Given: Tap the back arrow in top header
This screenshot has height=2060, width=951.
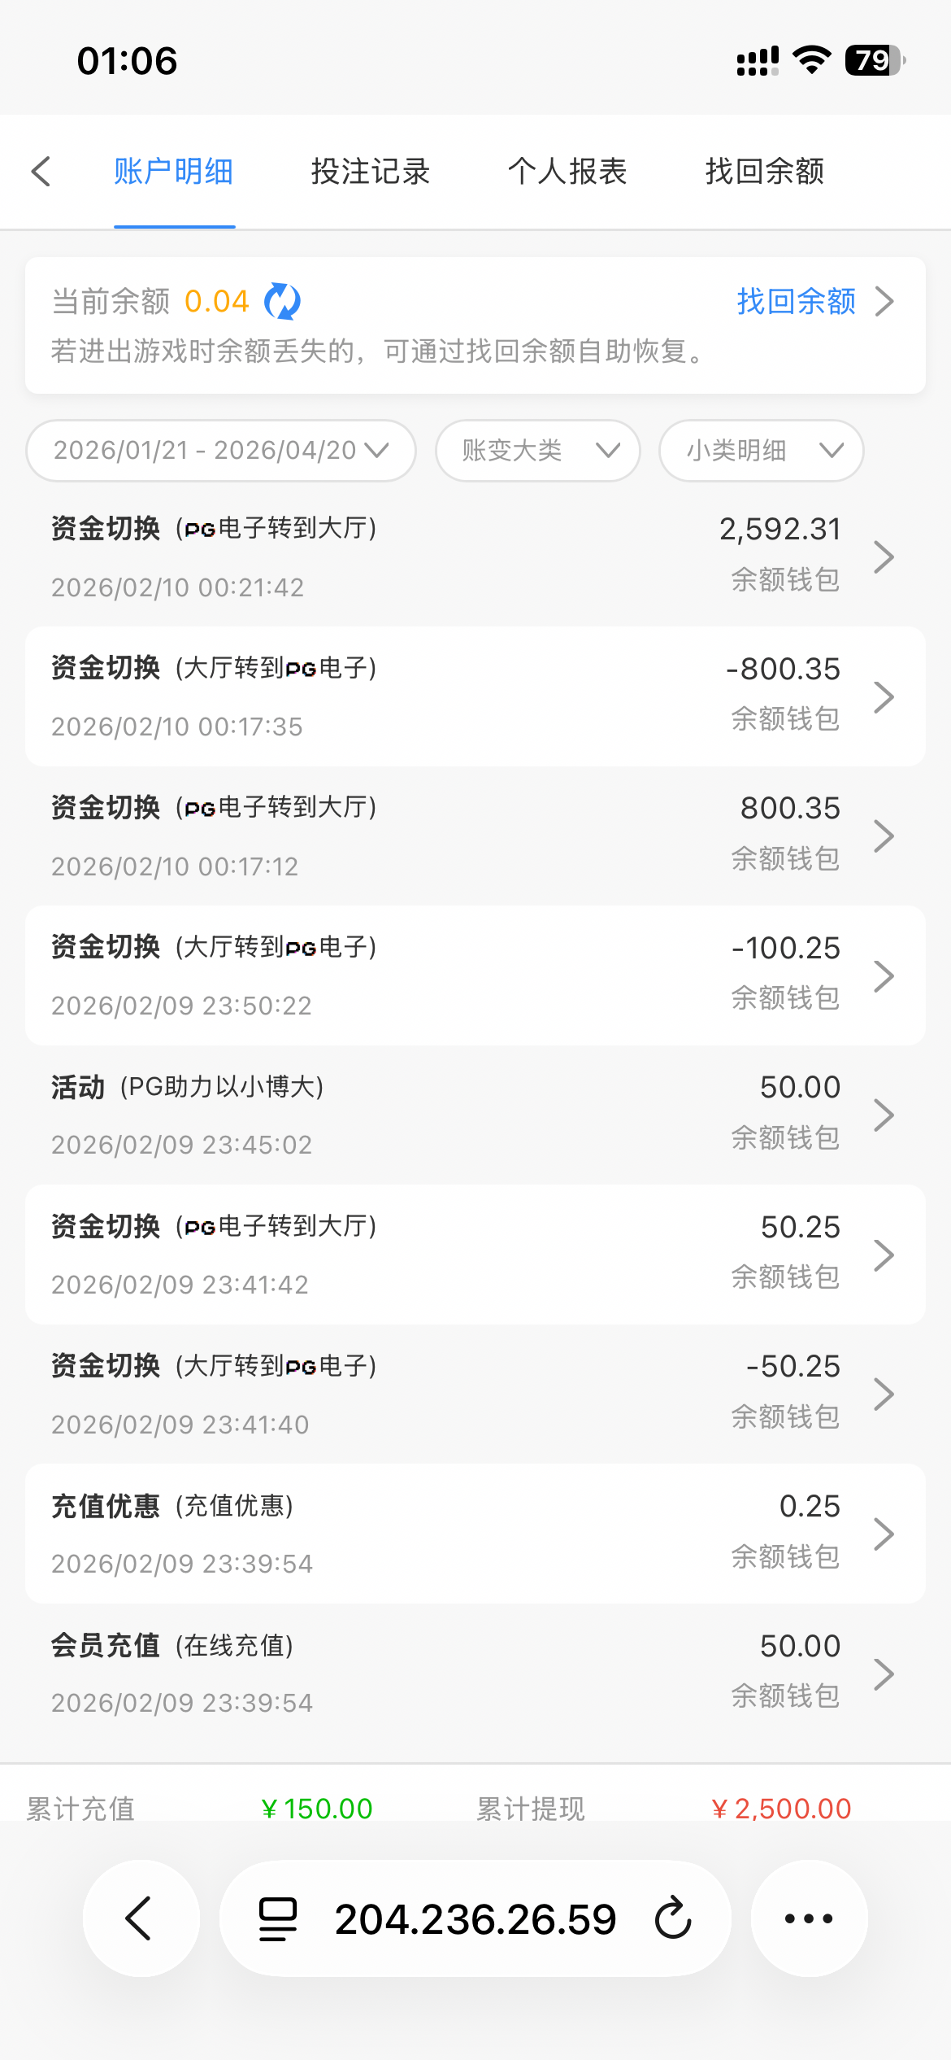Looking at the screenshot, I should (41, 172).
